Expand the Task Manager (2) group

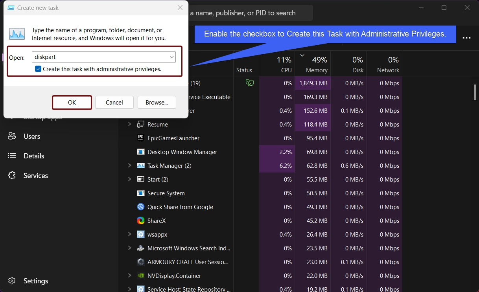pos(129,165)
